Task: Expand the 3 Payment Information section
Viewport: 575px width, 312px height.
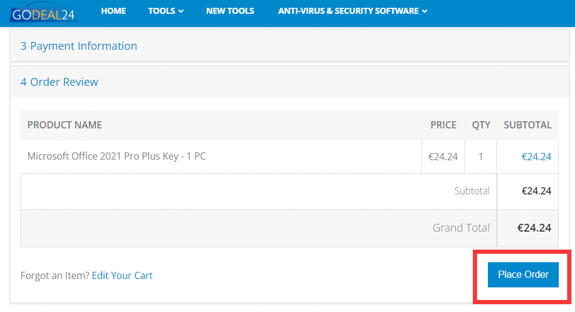Action: coord(79,46)
